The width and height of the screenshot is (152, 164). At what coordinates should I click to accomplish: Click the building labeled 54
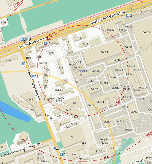[x=81, y=38]
